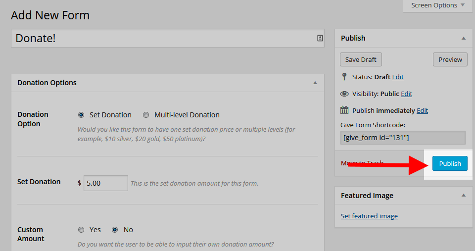This screenshot has height=251, width=475.
Task: Edit the publish immediately schedule
Action: [x=422, y=110]
